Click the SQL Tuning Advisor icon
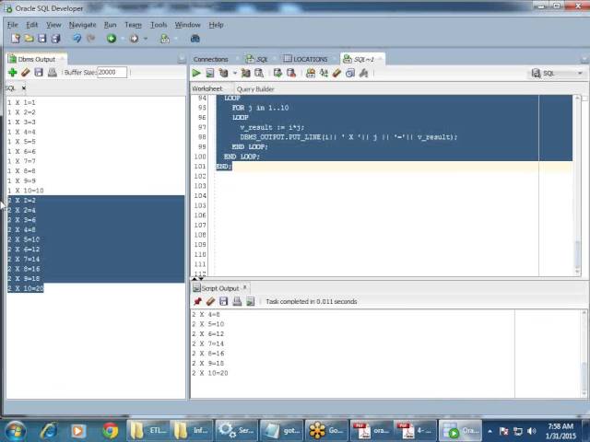Image resolution: width=590 pixels, height=442 pixels. (259, 74)
